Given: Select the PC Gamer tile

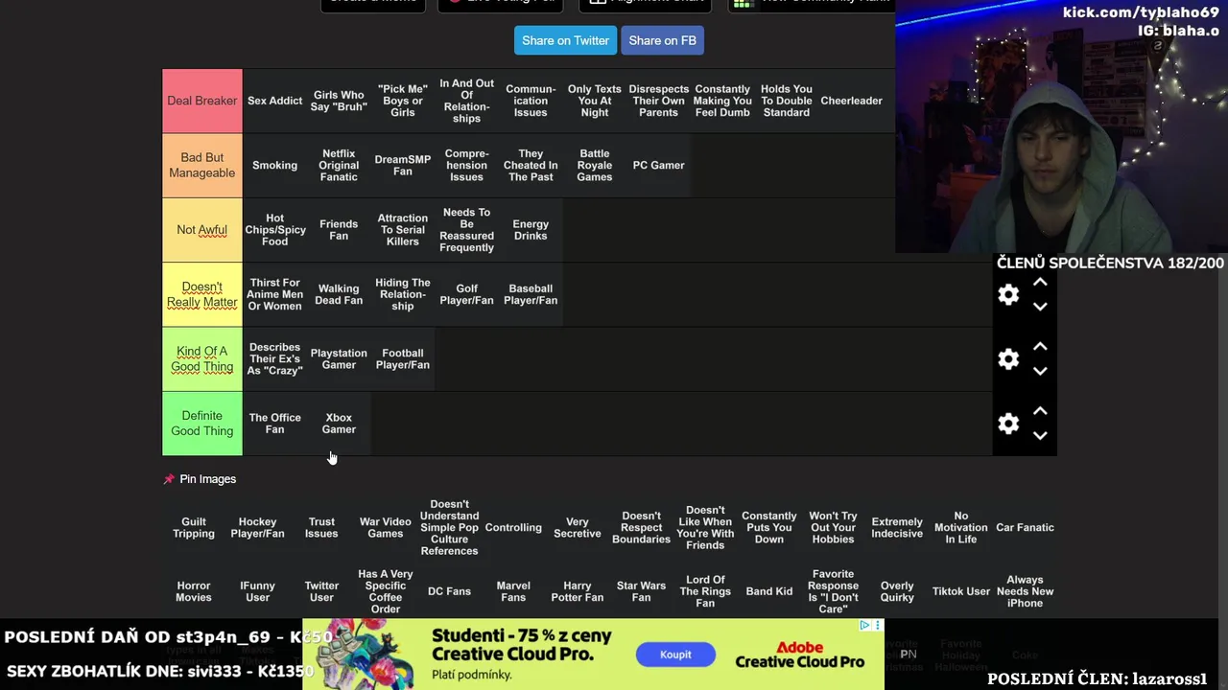Looking at the screenshot, I should (x=658, y=165).
